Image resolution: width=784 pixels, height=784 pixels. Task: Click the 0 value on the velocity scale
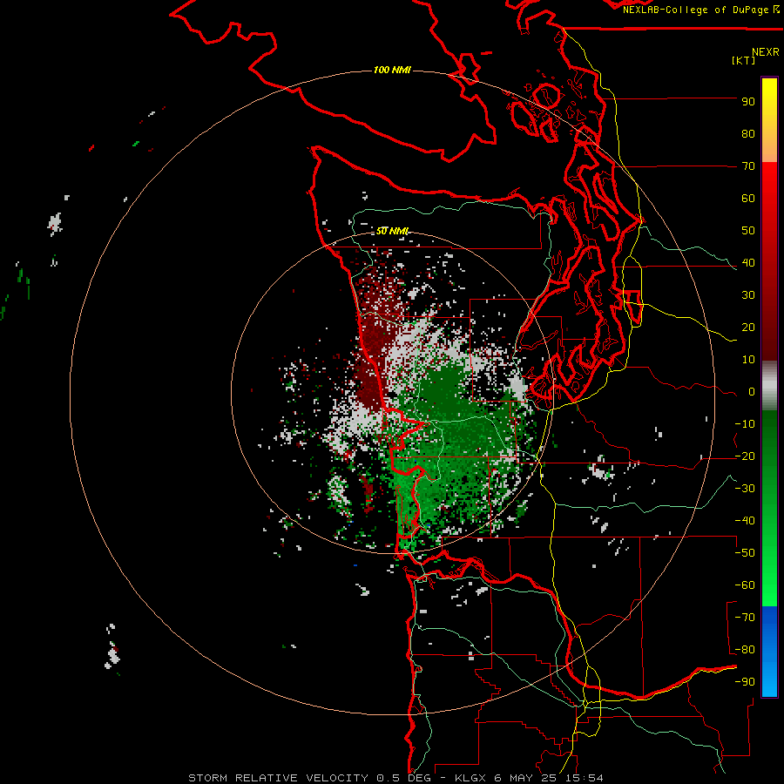click(x=752, y=392)
